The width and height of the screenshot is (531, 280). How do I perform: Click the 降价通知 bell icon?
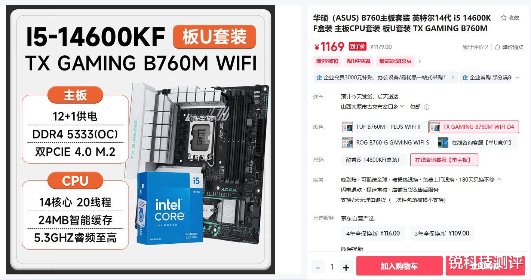point(497,47)
